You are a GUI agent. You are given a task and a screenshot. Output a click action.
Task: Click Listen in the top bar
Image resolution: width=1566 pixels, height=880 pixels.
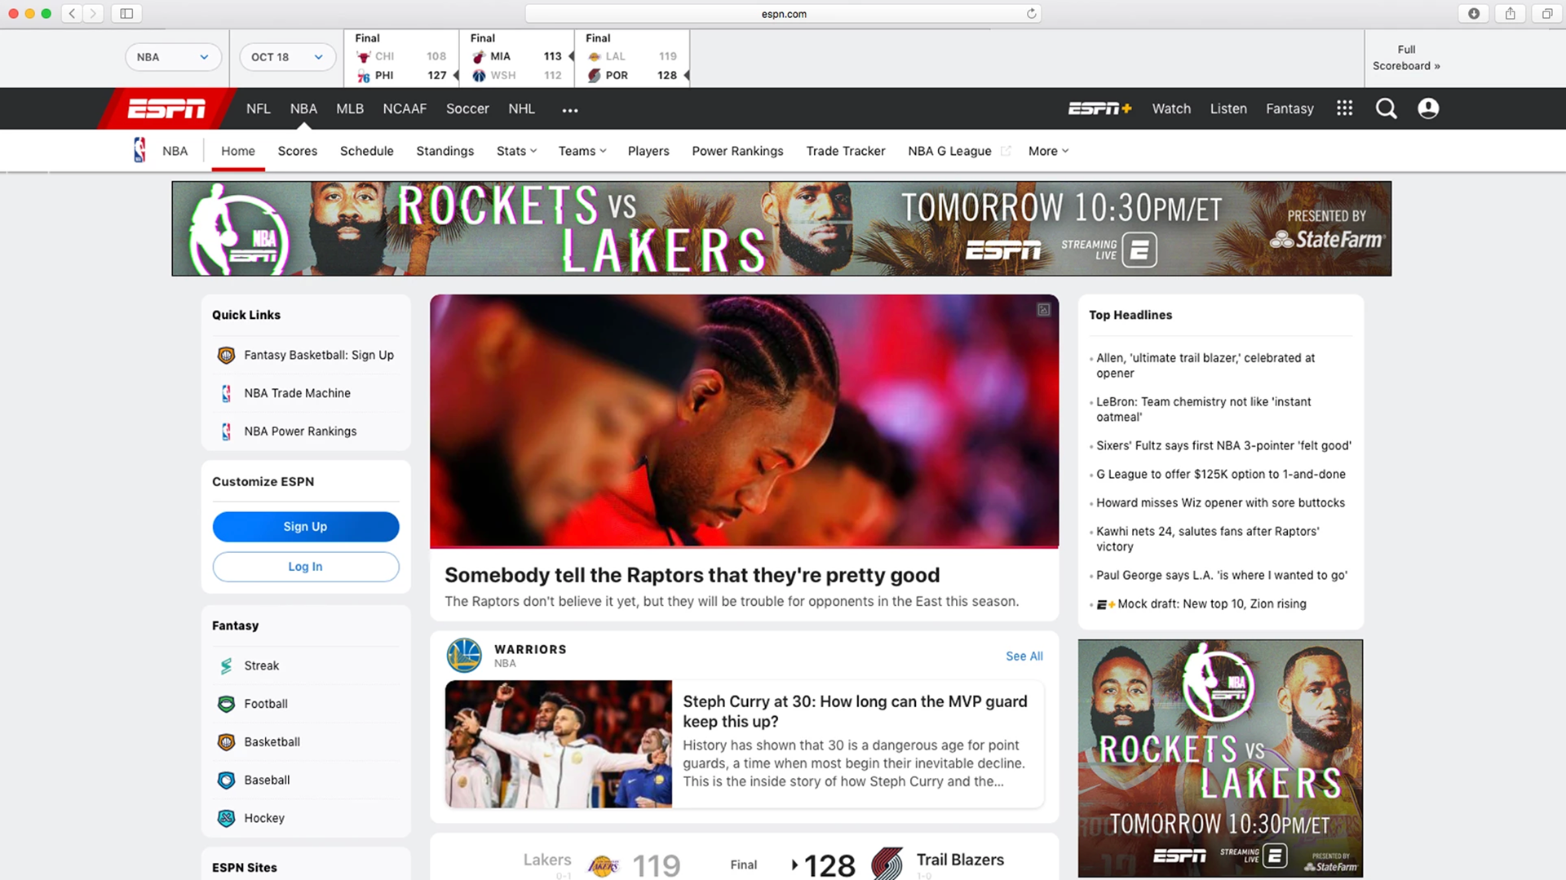(1228, 108)
